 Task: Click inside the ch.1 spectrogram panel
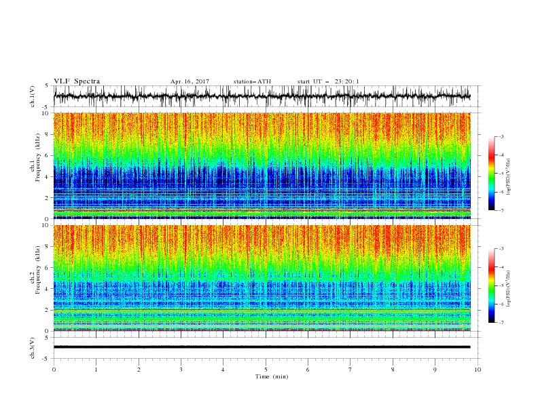tap(262, 165)
